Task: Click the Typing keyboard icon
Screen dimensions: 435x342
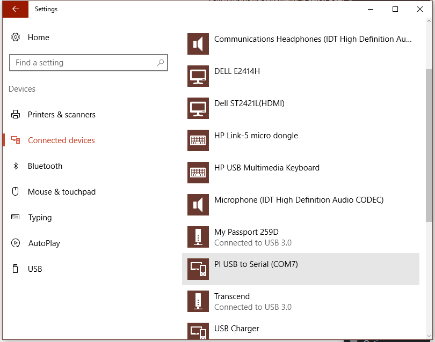Action: pos(15,217)
